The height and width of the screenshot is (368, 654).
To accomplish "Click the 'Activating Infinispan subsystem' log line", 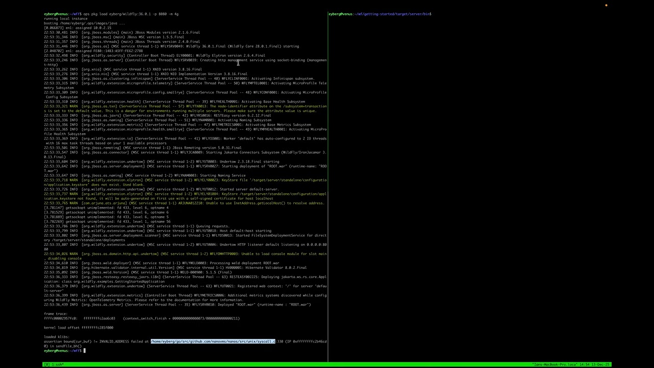I will (179, 78).
